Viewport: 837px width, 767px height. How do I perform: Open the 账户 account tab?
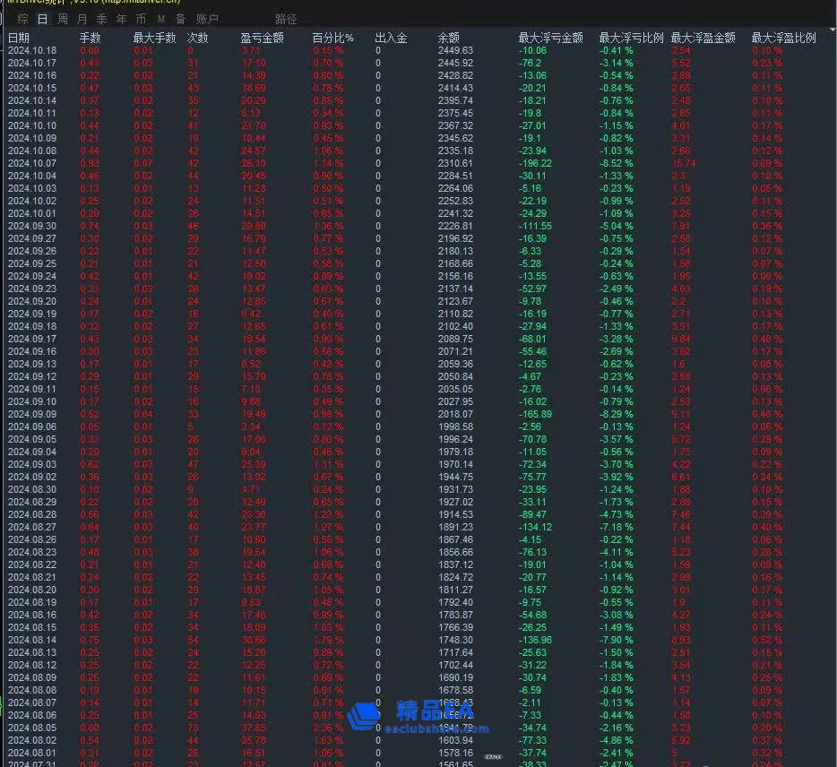tap(207, 19)
